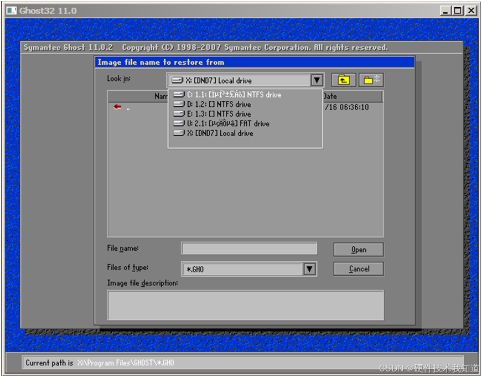Image resolution: width=482 pixels, height=377 pixels.
Task: Click the Ghost32 title bar application icon
Action: click(12, 11)
